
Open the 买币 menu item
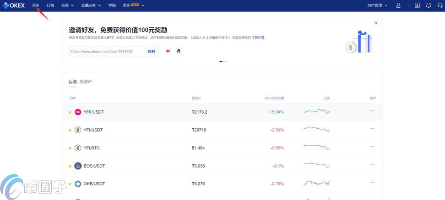[x=35, y=5]
